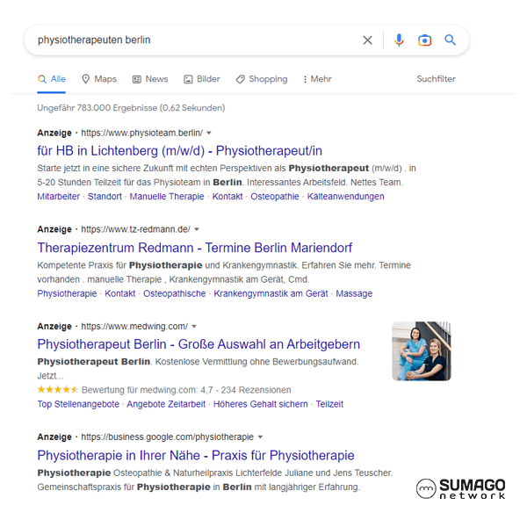Click the Krankengymnastik am Gerät sitelink
This screenshot has width=527, height=527.
271,293
